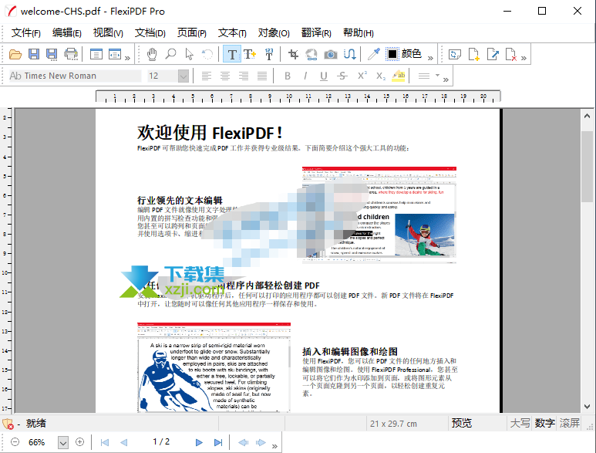Select the Hand pan tool
This screenshot has width=596, height=453.
(x=152, y=54)
